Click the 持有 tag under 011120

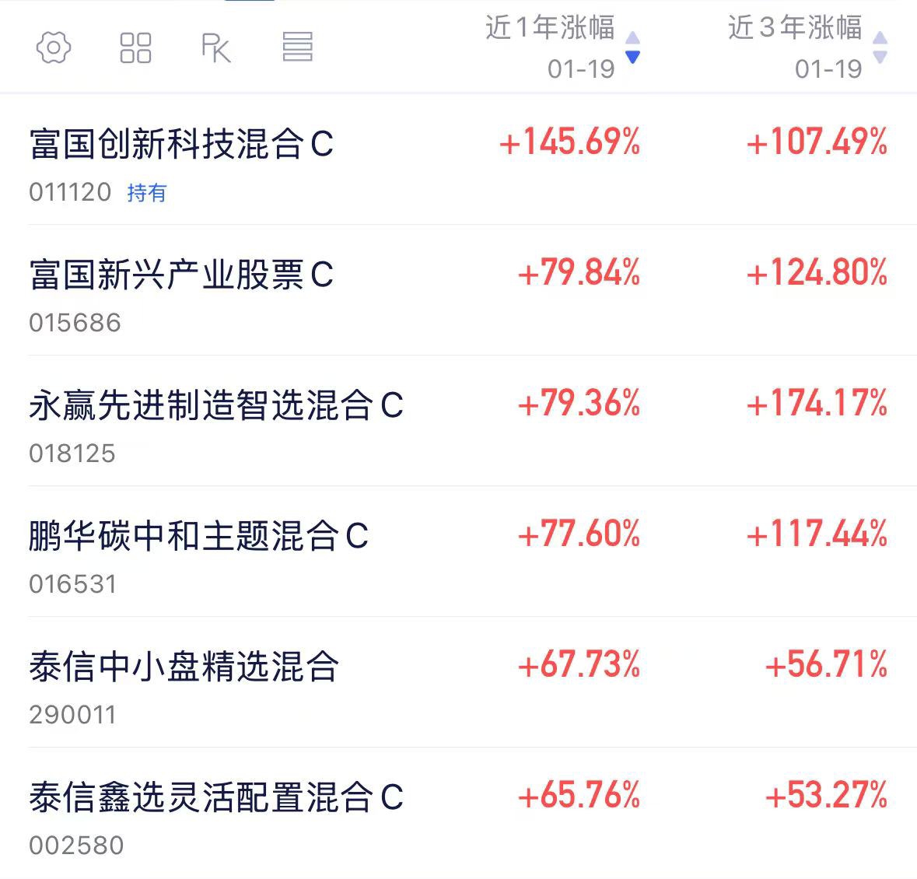click(x=146, y=192)
